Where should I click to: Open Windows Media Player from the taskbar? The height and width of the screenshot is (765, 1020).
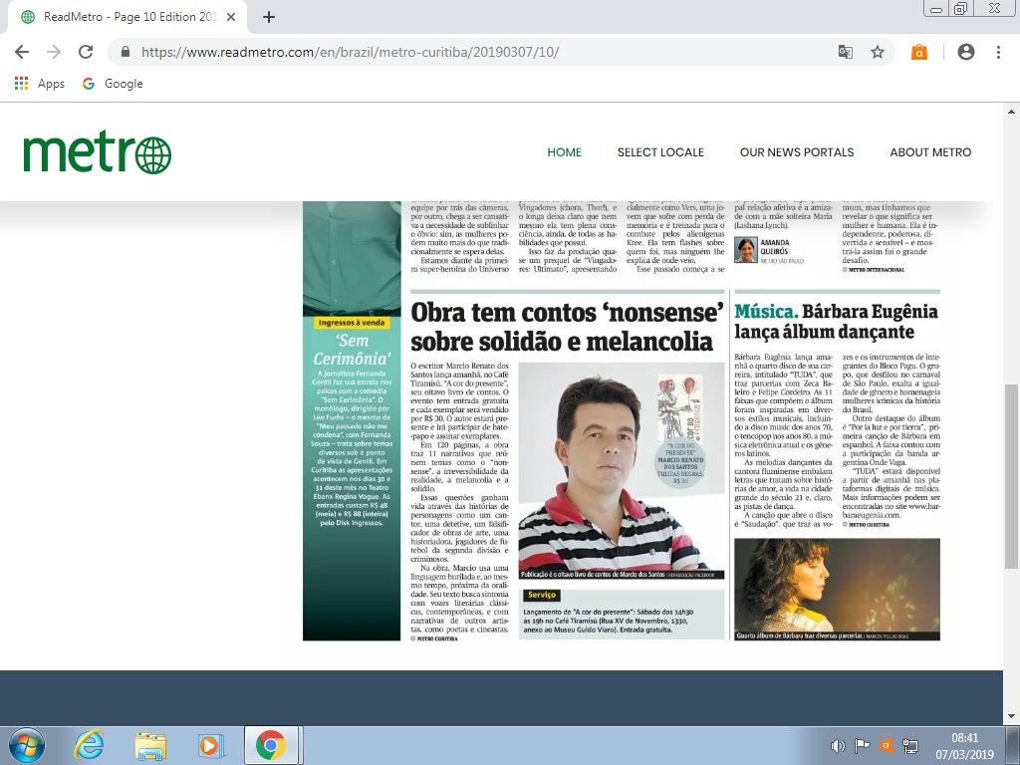(211, 745)
